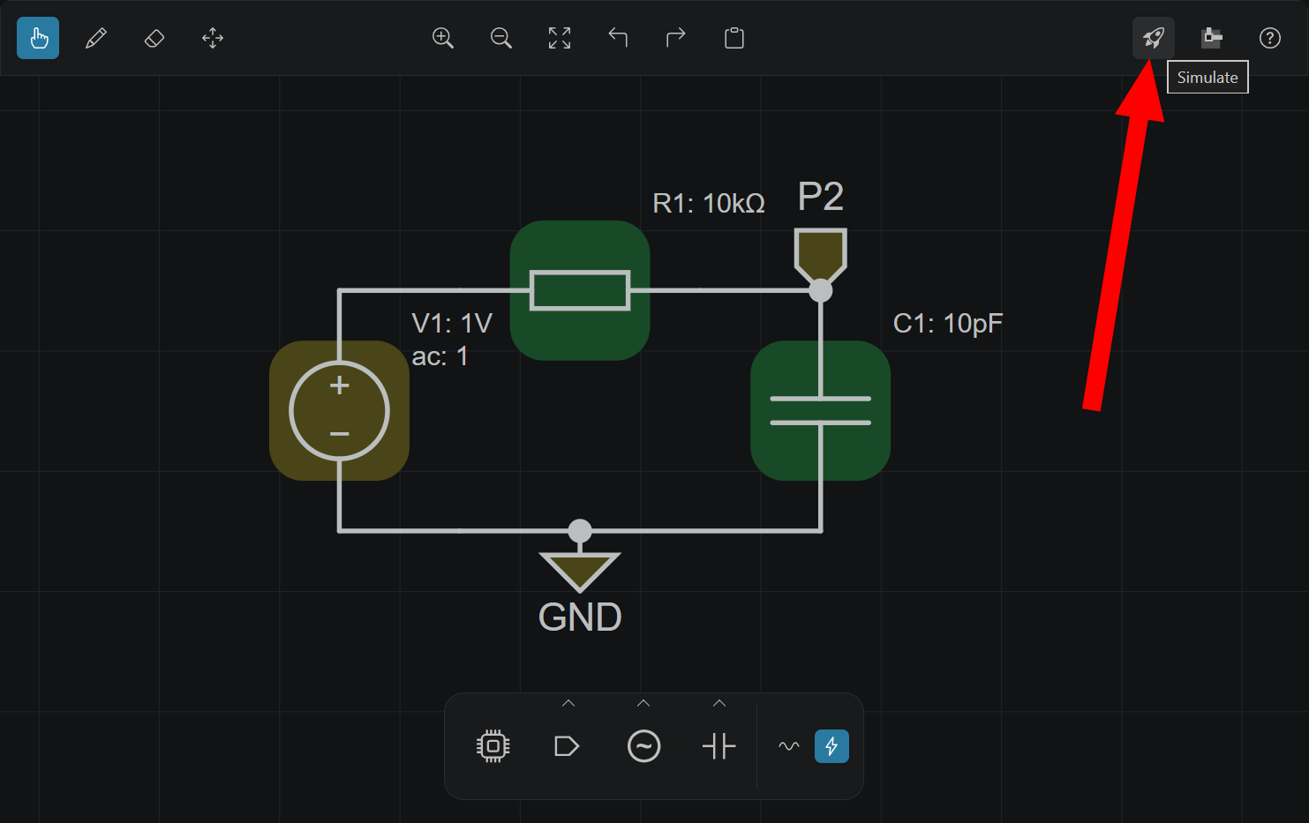Click the R1: 10kΩ label

(x=709, y=204)
